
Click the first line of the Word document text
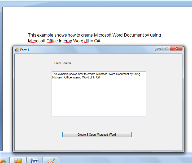(94, 35)
